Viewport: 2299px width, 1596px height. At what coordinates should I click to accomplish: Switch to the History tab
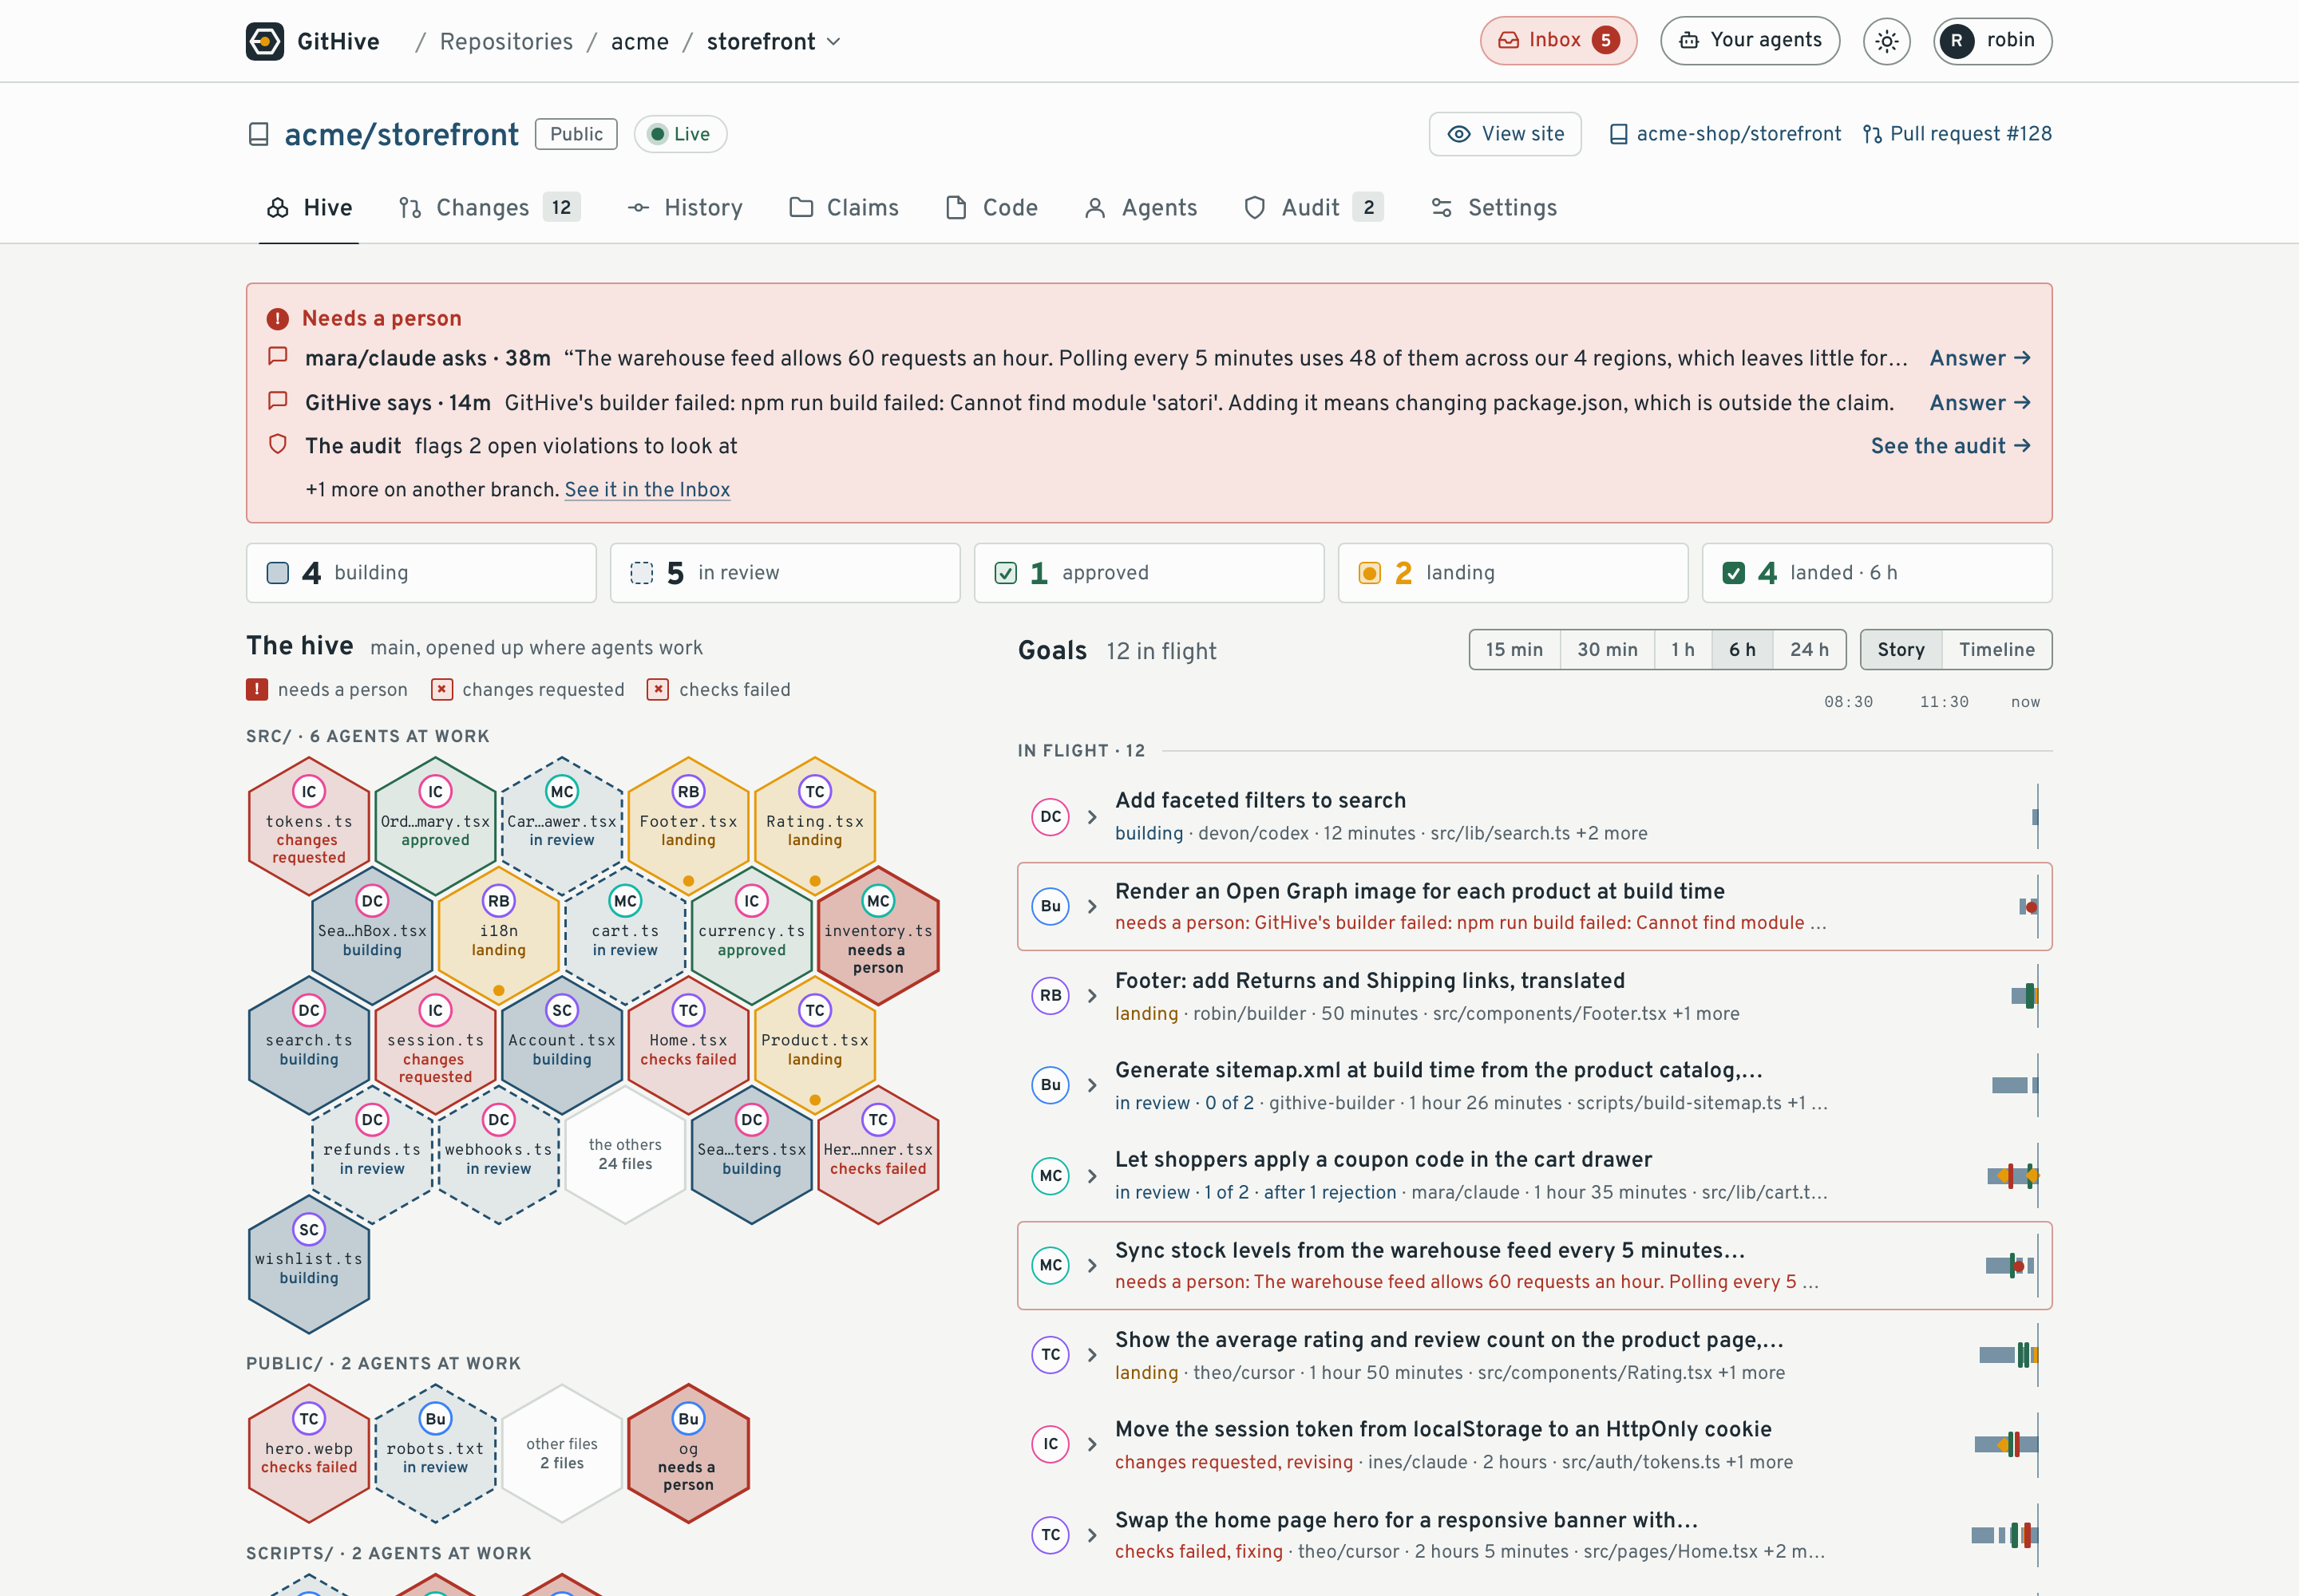[685, 208]
